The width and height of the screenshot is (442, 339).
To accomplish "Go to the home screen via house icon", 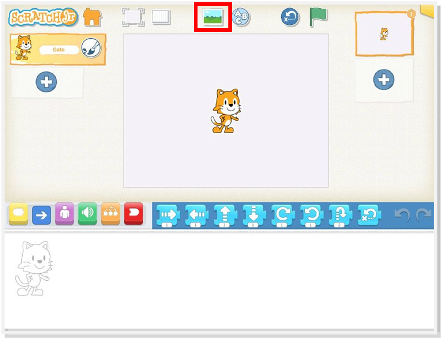I will point(92,17).
